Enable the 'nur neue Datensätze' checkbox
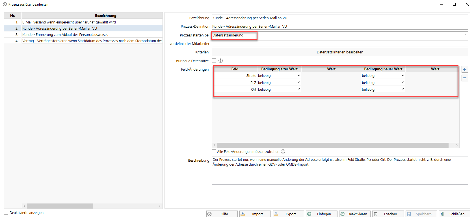474x221 pixels. coord(214,60)
